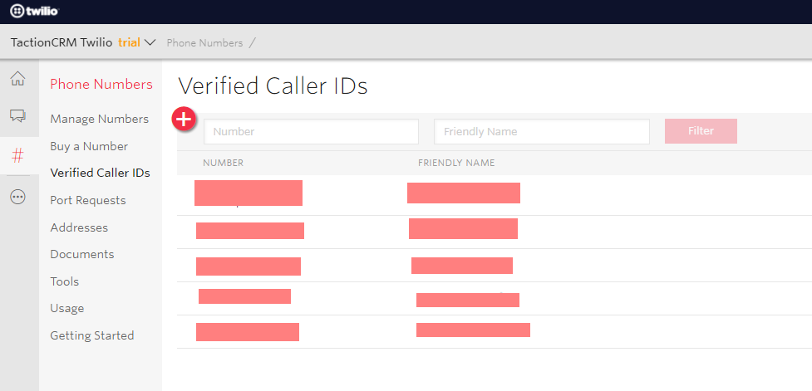The image size is (812, 391).
Task: Focus the Friendly Name filter field
Action: coord(542,131)
